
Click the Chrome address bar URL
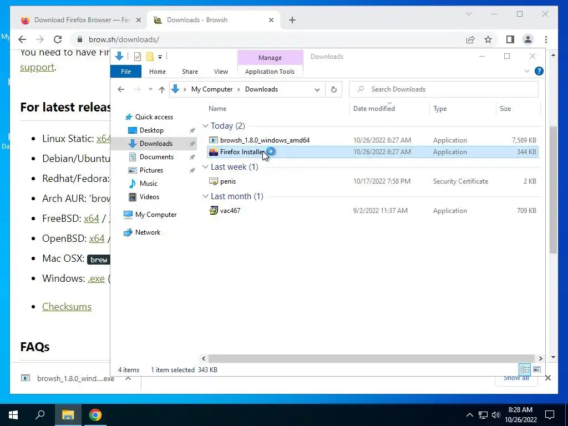(124, 39)
